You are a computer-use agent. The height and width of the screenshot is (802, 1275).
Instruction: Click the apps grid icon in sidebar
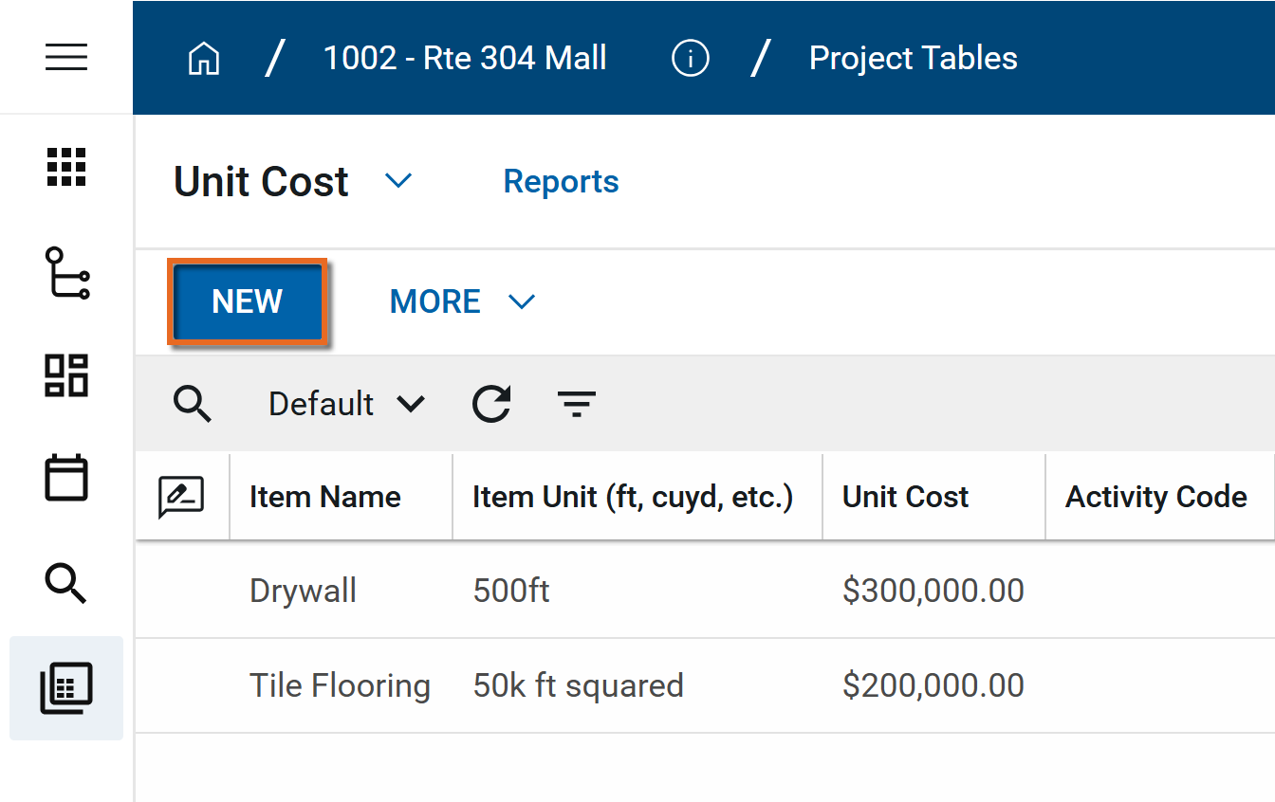point(66,168)
